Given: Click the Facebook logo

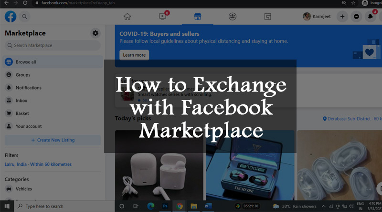Looking at the screenshot, I should pyautogui.click(x=11, y=17).
